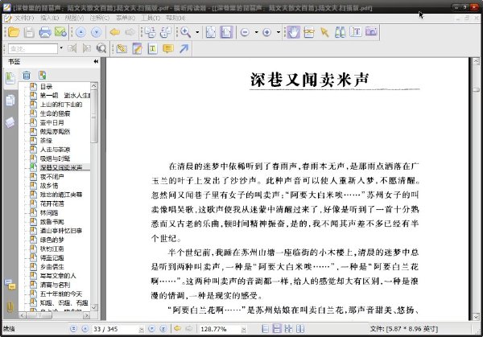Click the blue arrow annotation tool
The image size is (483, 337).
[x=184, y=48]
